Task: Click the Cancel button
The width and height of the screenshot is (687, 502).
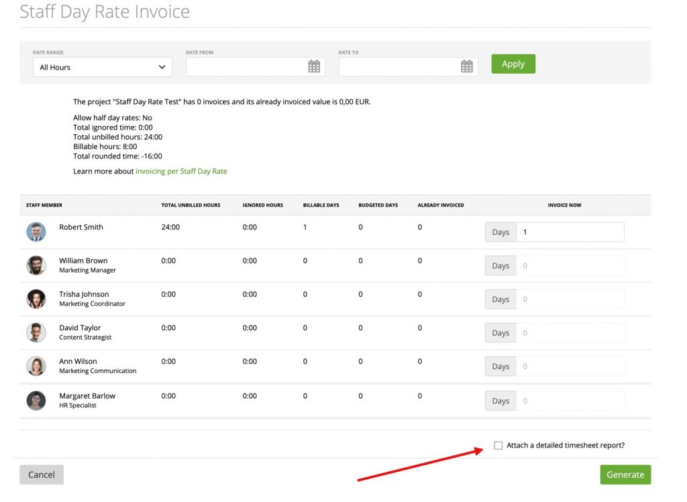Action: [41, 474]
